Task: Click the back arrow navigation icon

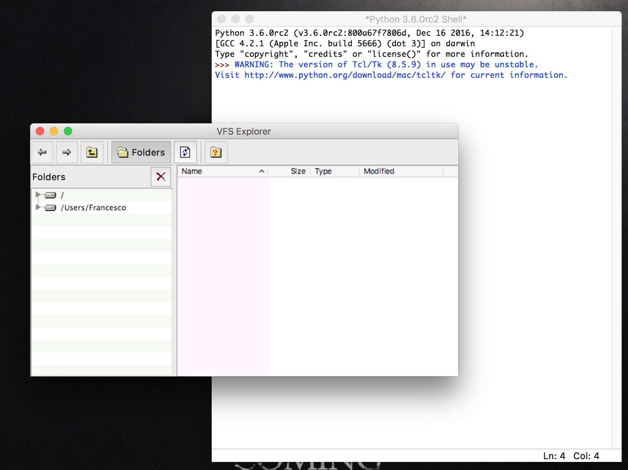Action: tap(42, 152)
